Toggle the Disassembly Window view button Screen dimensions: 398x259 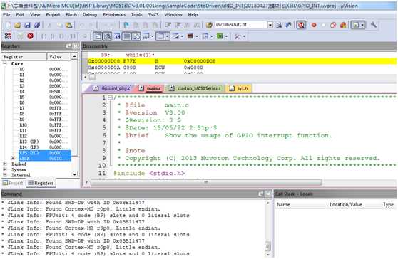point(108,36)
